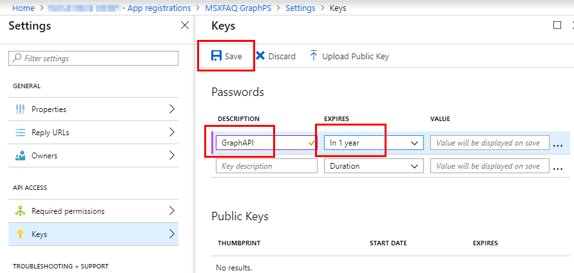Click the Save floppy disk icon
This screenshot has width=574, height=273.
(216, 56)
